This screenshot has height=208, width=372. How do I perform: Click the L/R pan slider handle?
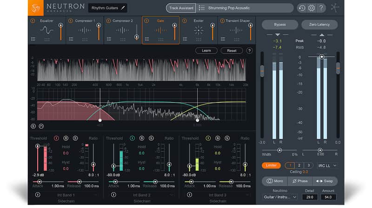click(320, 150)
